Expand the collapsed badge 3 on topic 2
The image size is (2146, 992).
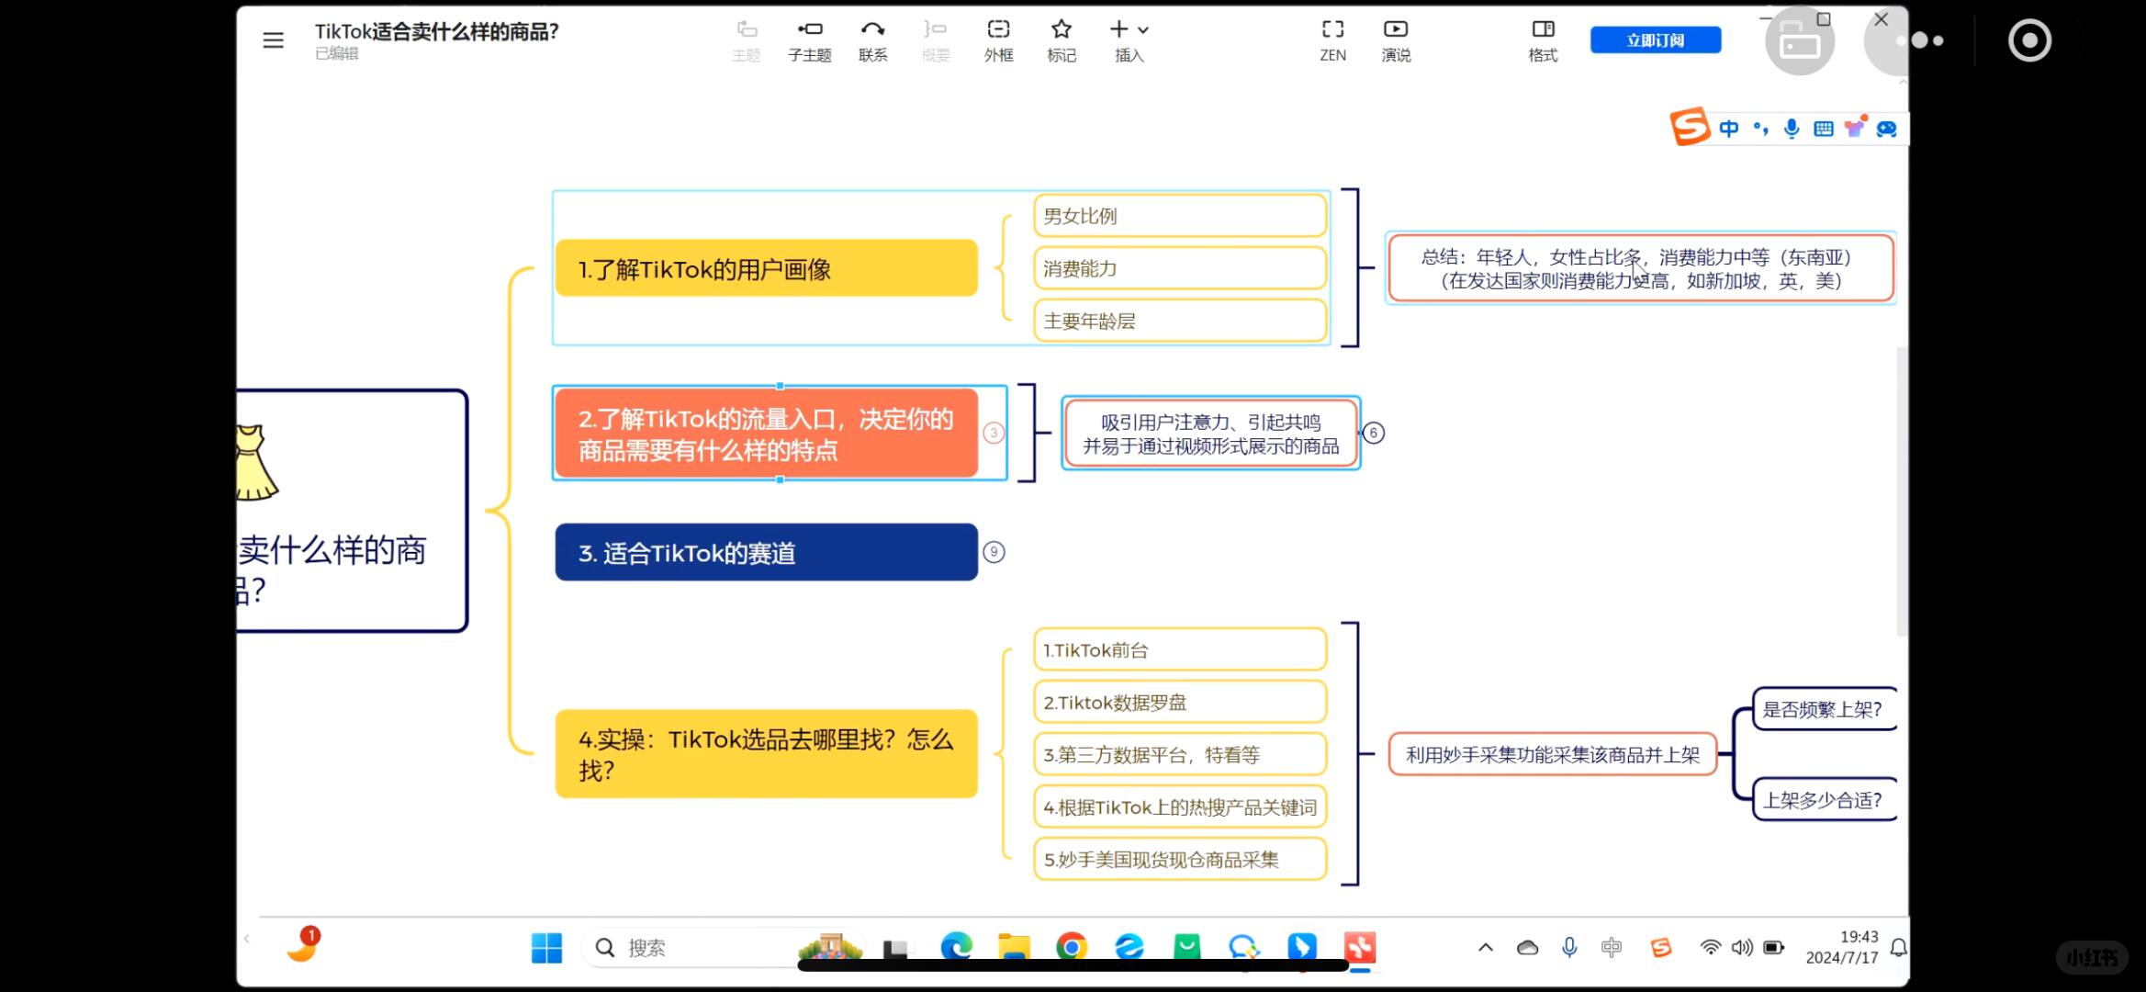(x=994, y=433)
